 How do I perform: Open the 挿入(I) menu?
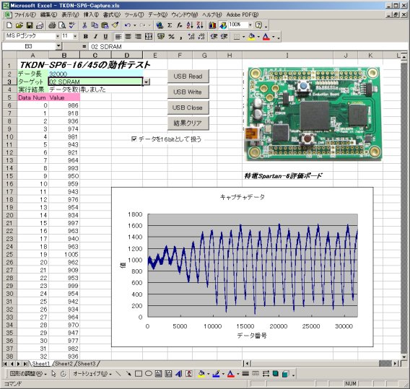pyautogui.click(x=91, y=14)
